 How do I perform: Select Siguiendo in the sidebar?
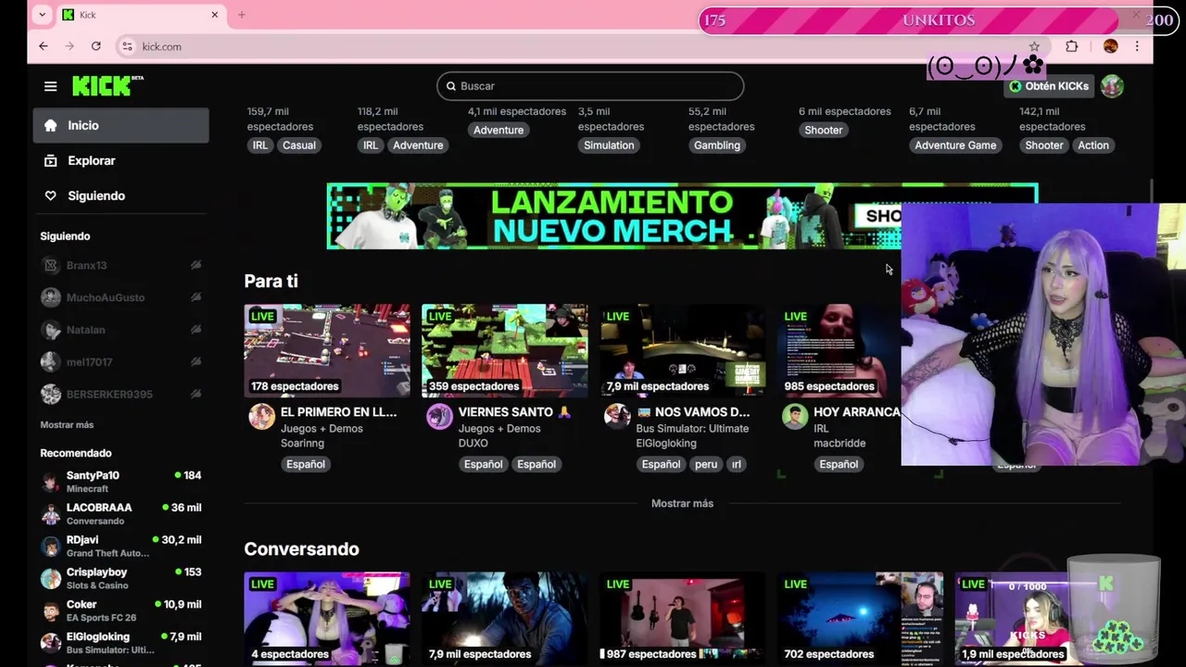[x=120, y=195]
